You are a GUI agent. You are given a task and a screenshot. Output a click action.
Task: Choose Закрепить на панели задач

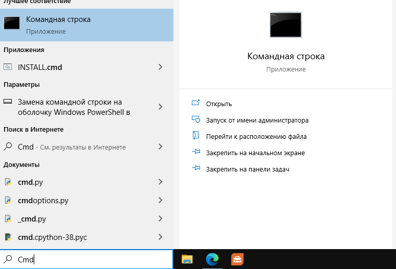248,169
